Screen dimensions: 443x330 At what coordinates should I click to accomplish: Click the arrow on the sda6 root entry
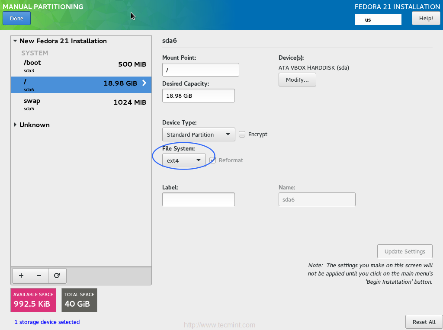(144, 83)
